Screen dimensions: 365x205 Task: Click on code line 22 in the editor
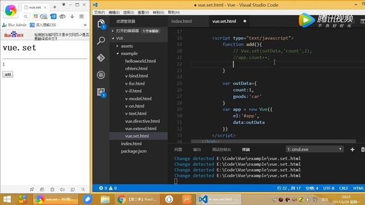277,64
